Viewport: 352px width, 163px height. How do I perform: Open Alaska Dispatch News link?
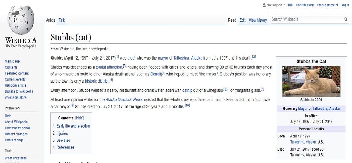(x=124, y=100)
